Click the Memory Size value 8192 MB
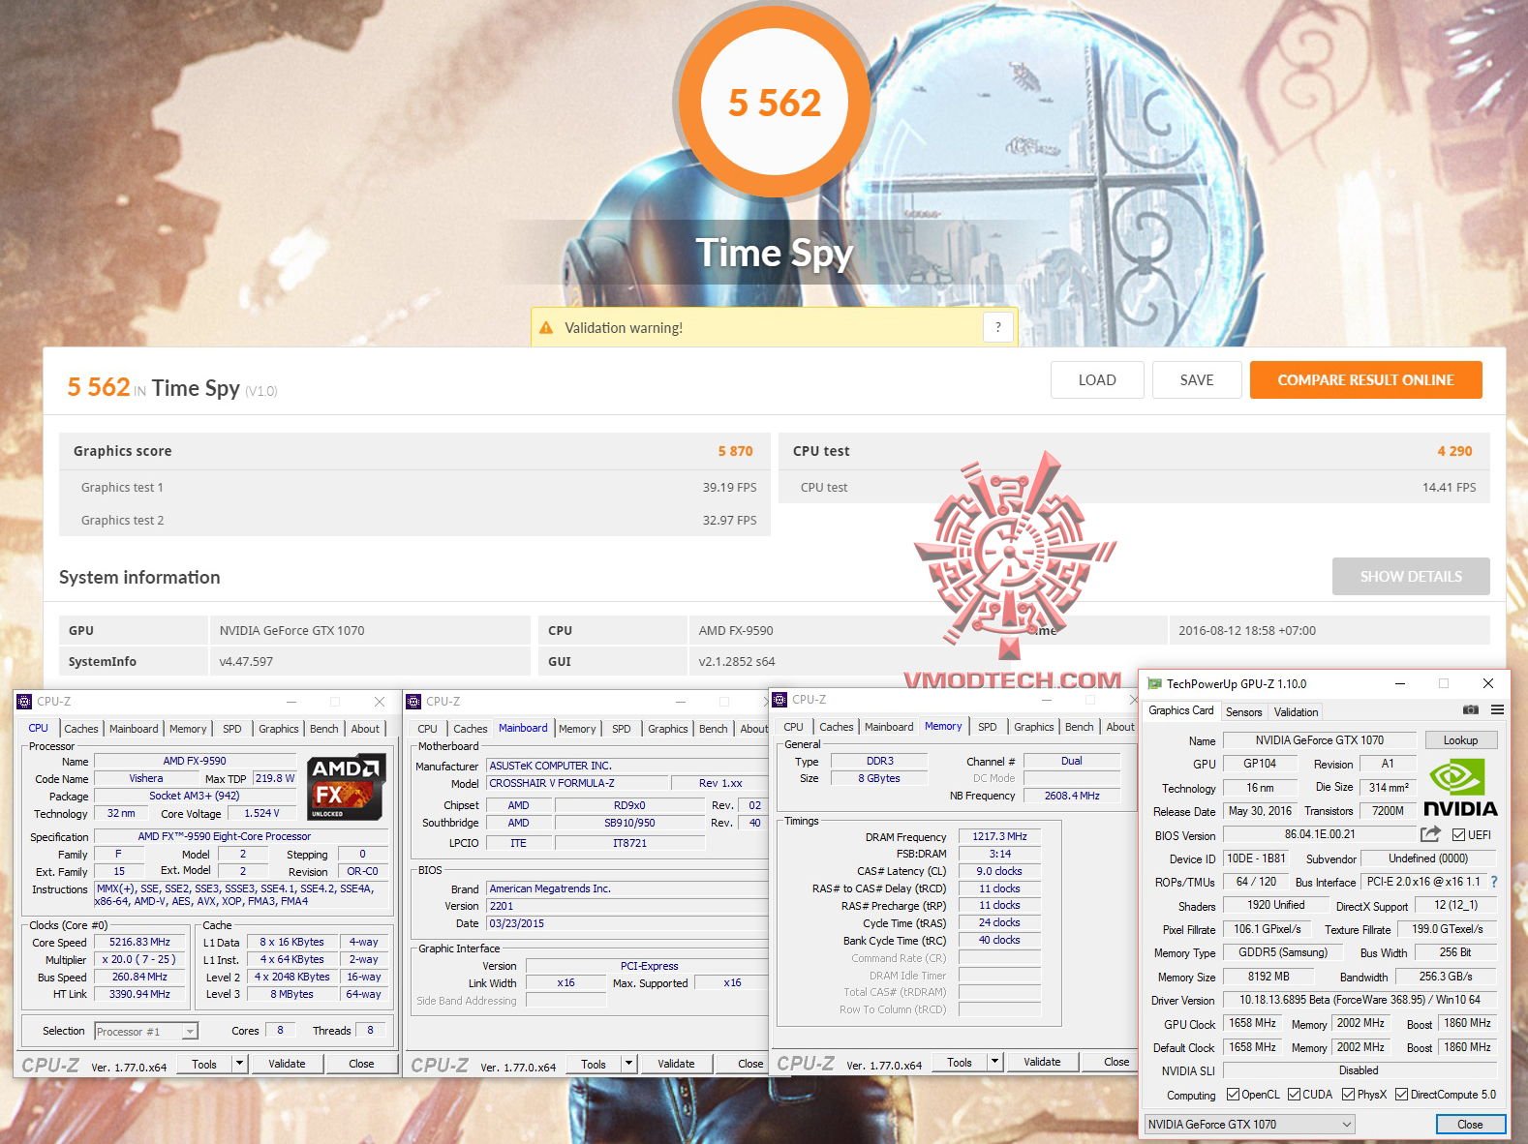Screen dimensions: 1528x1144 (x=1268, y=977)
